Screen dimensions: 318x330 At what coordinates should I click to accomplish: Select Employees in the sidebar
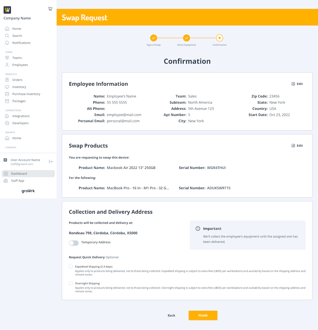click(x=20, y=65)
